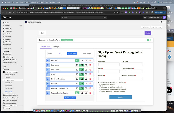174x113 pixels.
Task: Grab drag handle of Password field
Action: [x=48, y=83]
